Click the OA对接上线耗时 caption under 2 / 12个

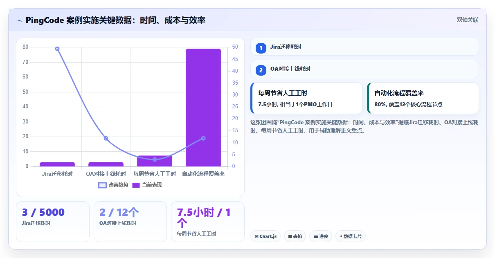point(118,223)
